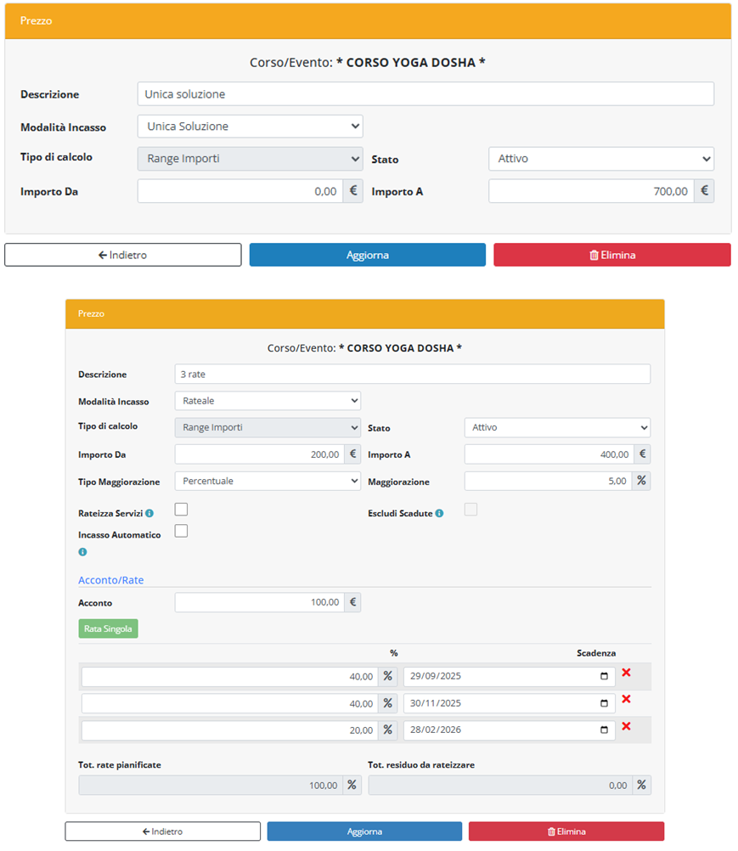Expand Tipo Maggiorazione dropdown set to Percentuale
This screenshot has width=738, height=851.
click(267, 481)
